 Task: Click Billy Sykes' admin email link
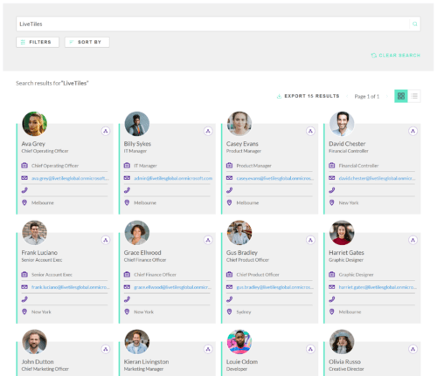point(173,178)
